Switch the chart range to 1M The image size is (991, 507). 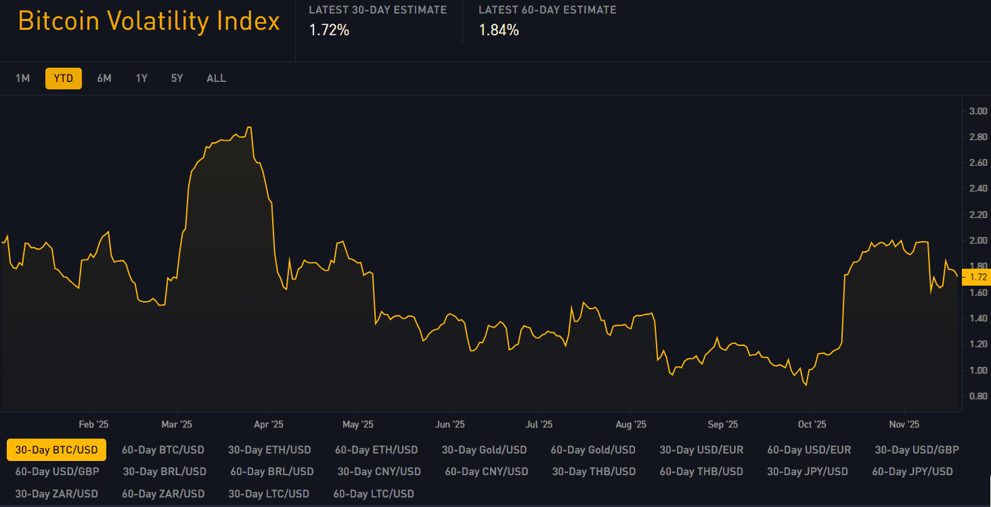23,78
